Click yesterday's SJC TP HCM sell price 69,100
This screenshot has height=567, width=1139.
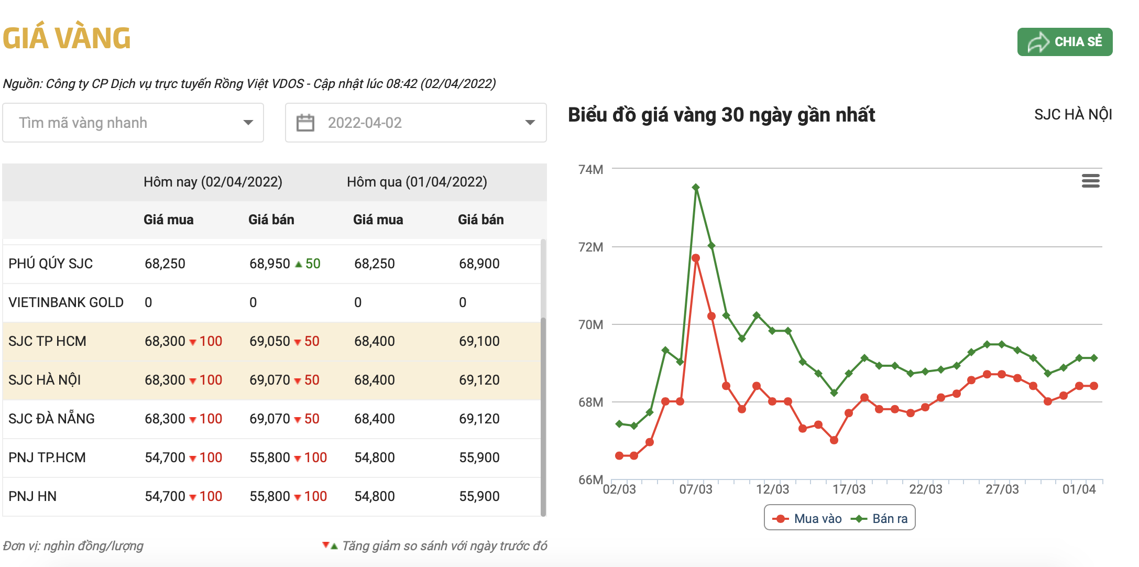click(x=479, y=341)
